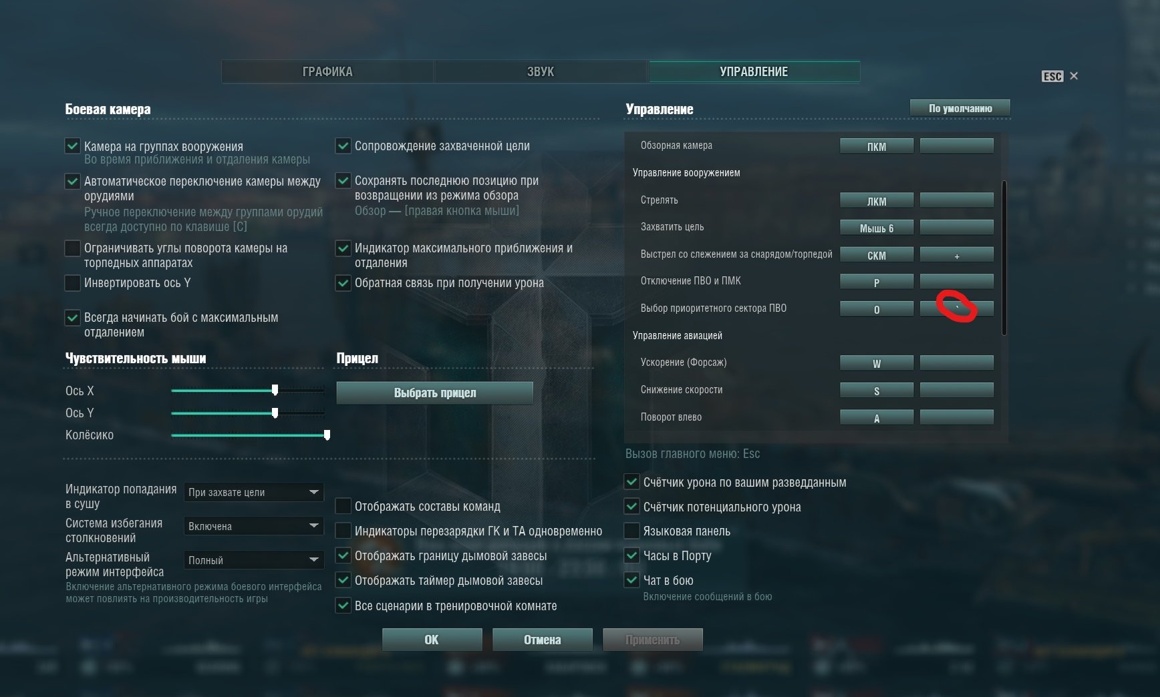
Task: Click S binding for Снижение скорости
Action: pos(877,391)
